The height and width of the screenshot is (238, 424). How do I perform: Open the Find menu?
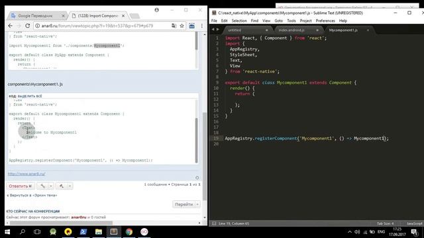coord(254,20)
